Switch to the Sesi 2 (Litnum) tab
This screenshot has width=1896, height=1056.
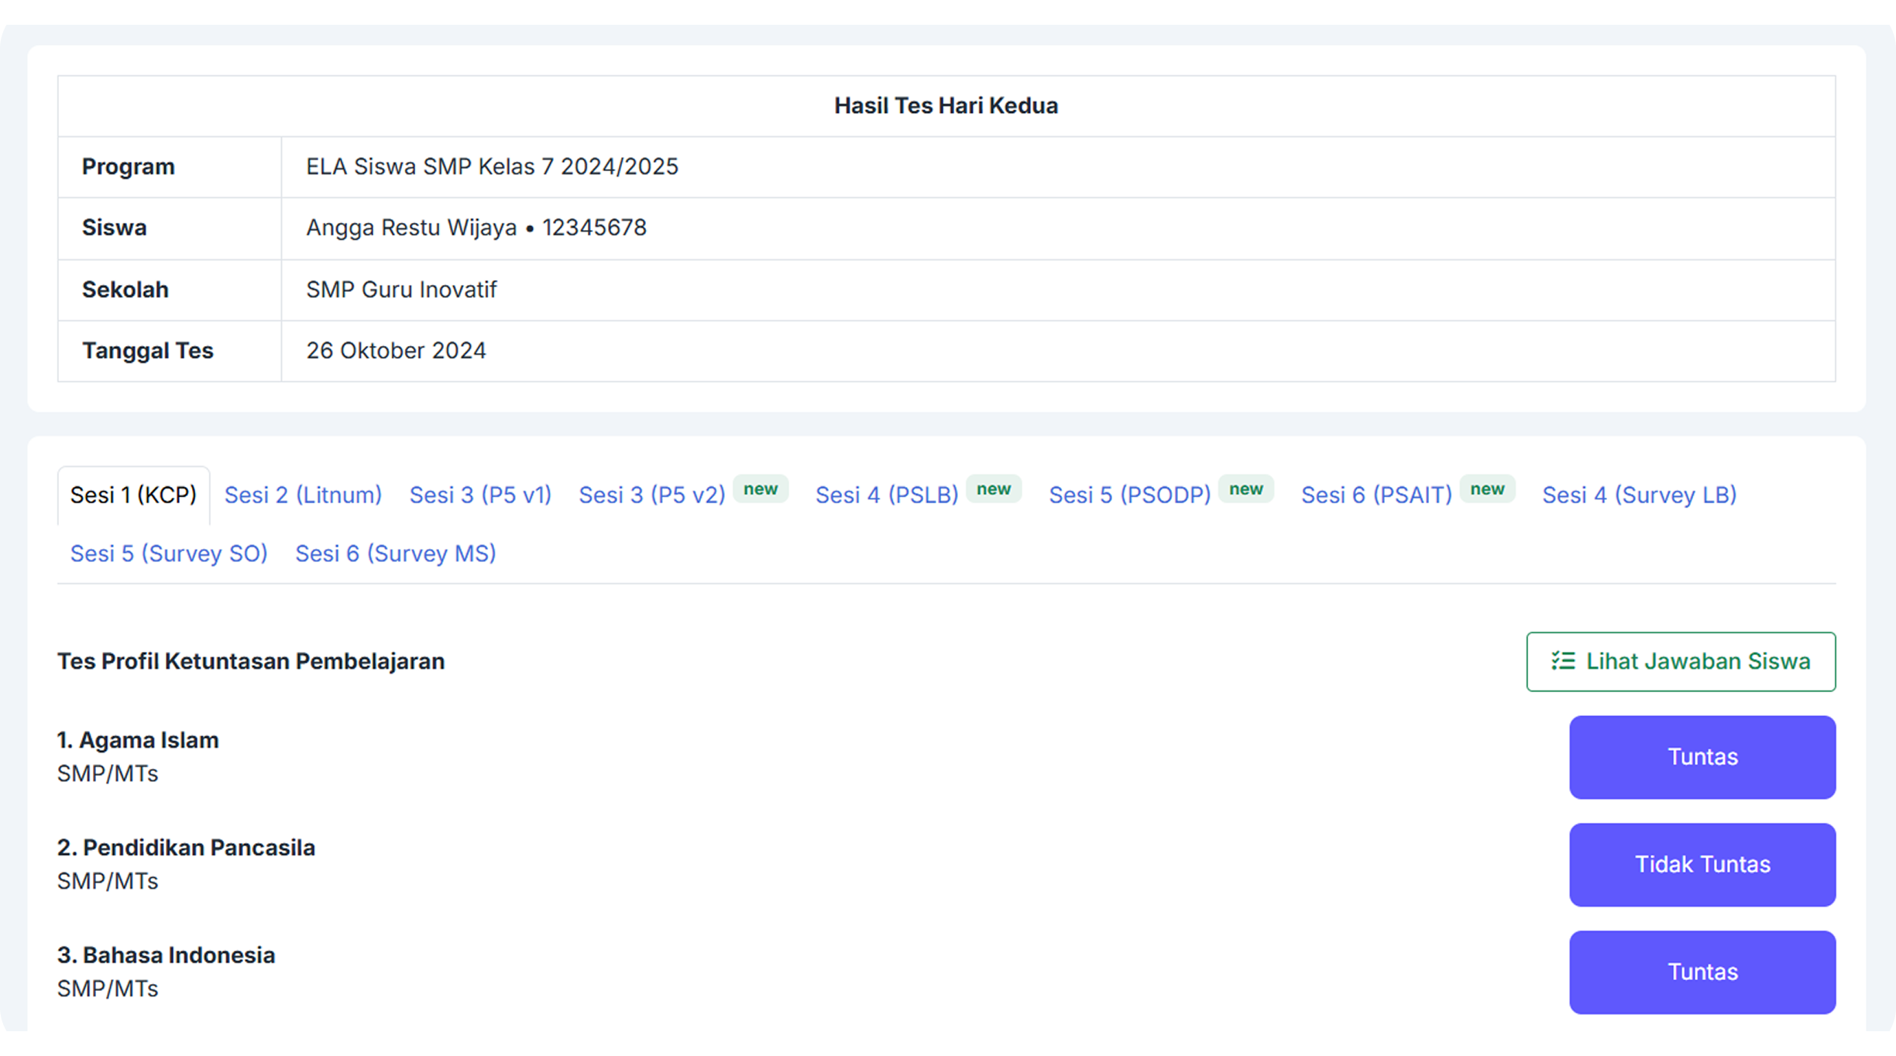coord(303,495)
